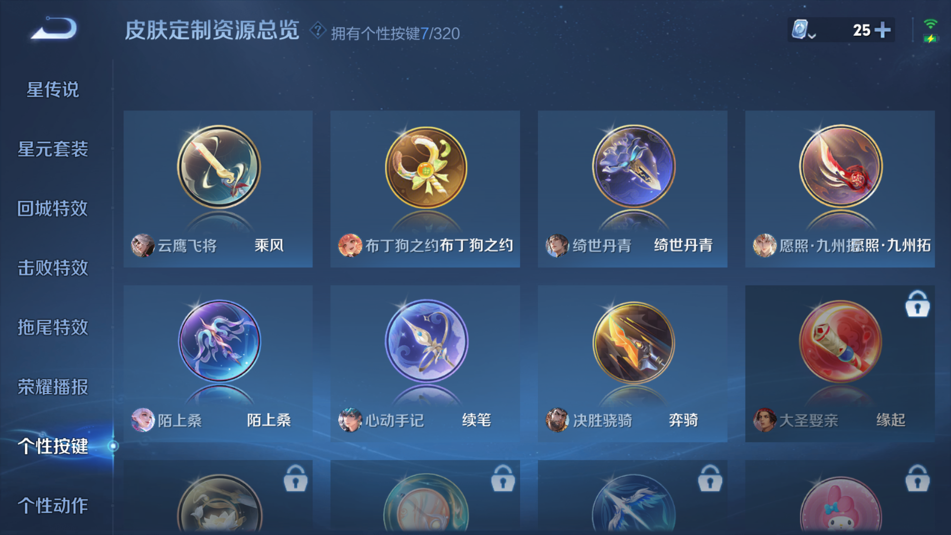Screen dimensions: 951x535
Task: Select the 陌上桑 key icon
Action: [x=219, y=341]
